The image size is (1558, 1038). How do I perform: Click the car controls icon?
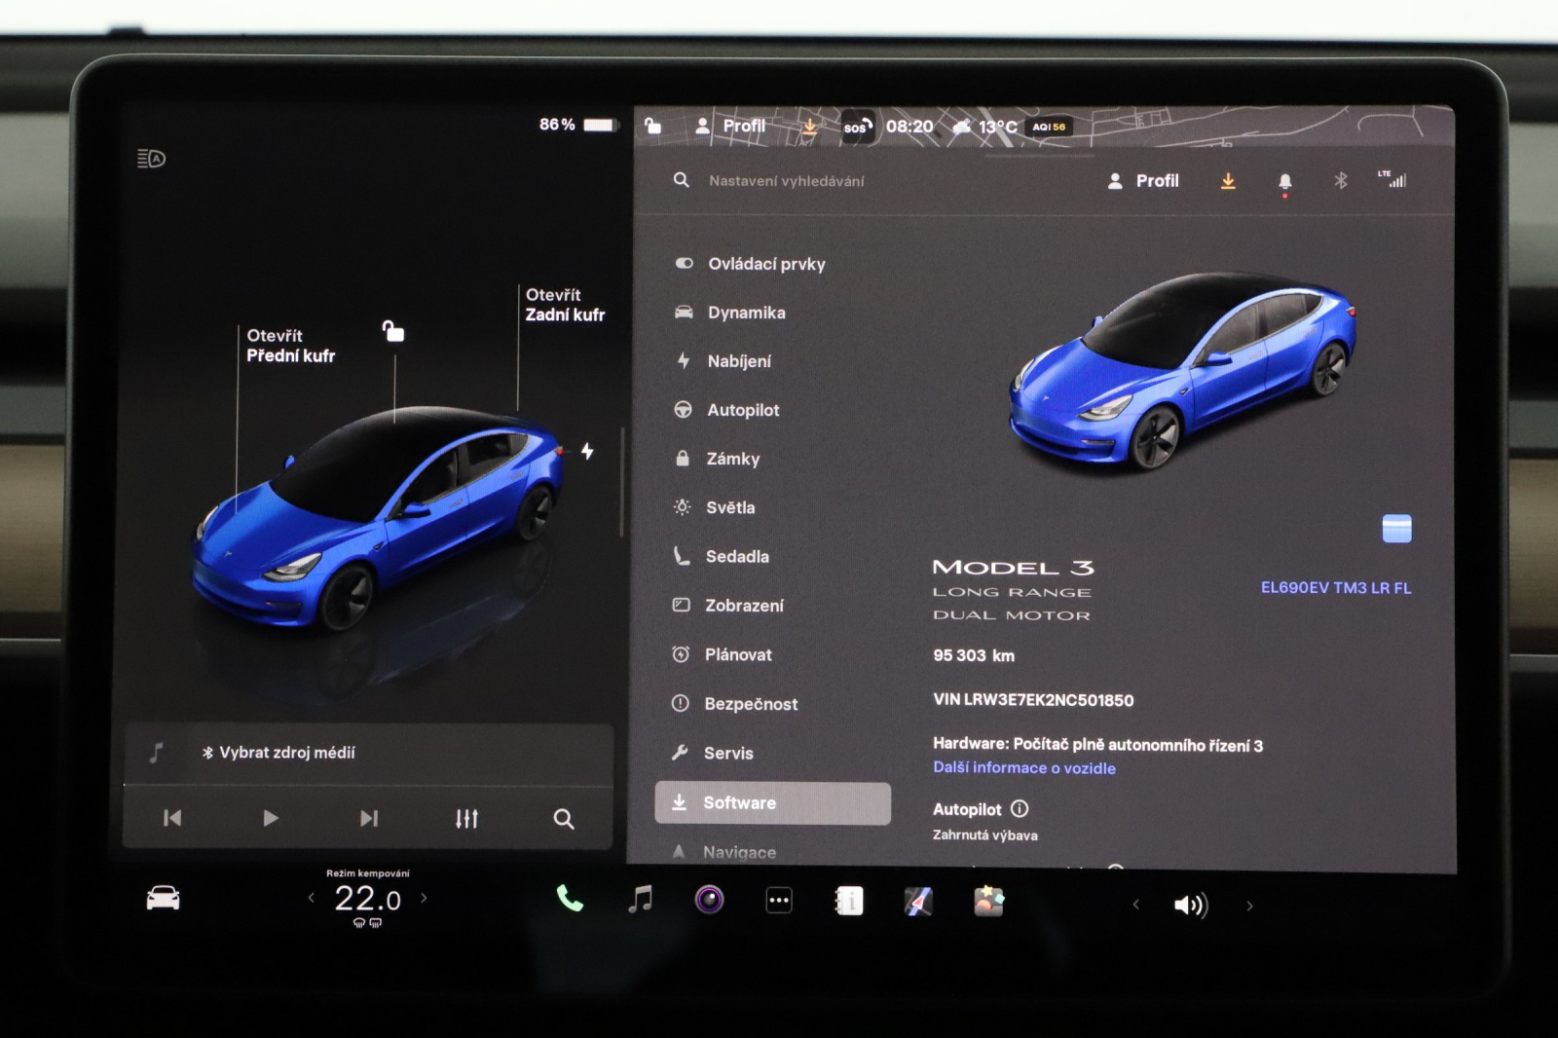tap(163, 899)
